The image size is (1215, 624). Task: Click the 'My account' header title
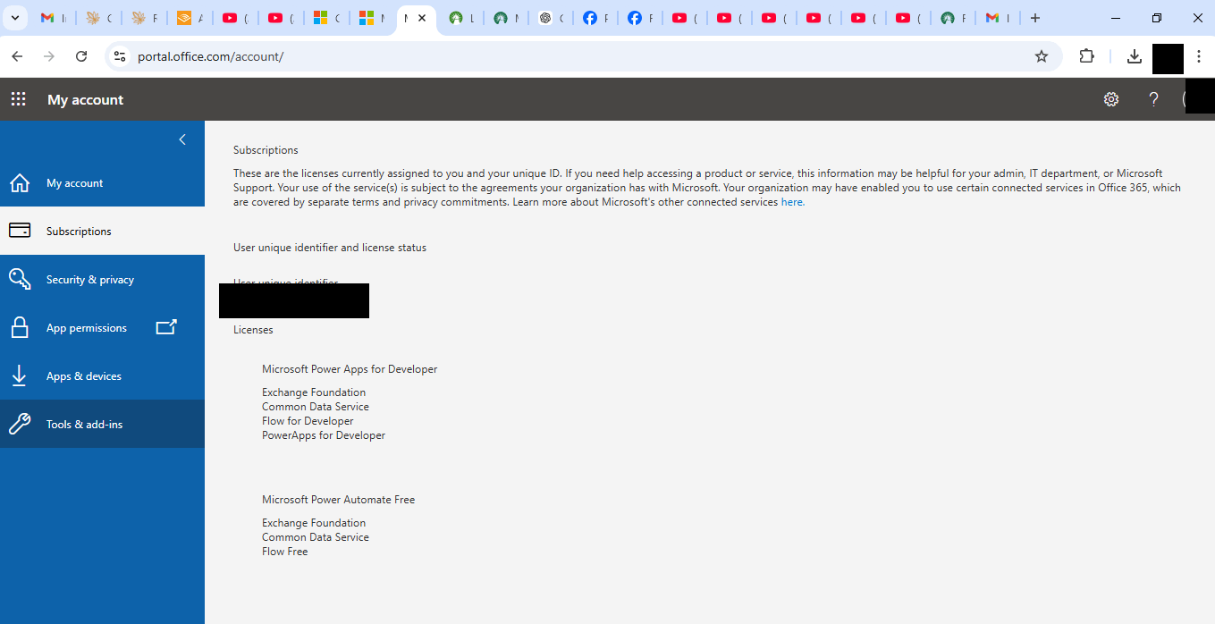86,99
